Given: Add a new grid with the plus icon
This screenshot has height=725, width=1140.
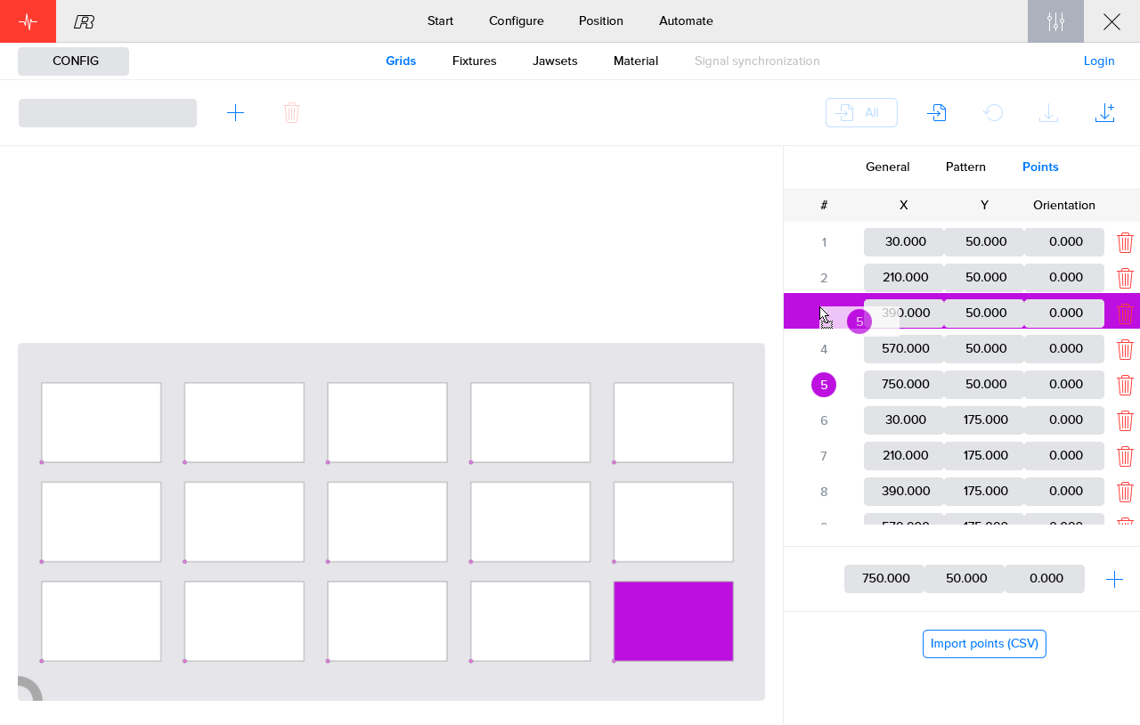Looking at the screenshot, I should pyautogui.click(x=235, y=112).
